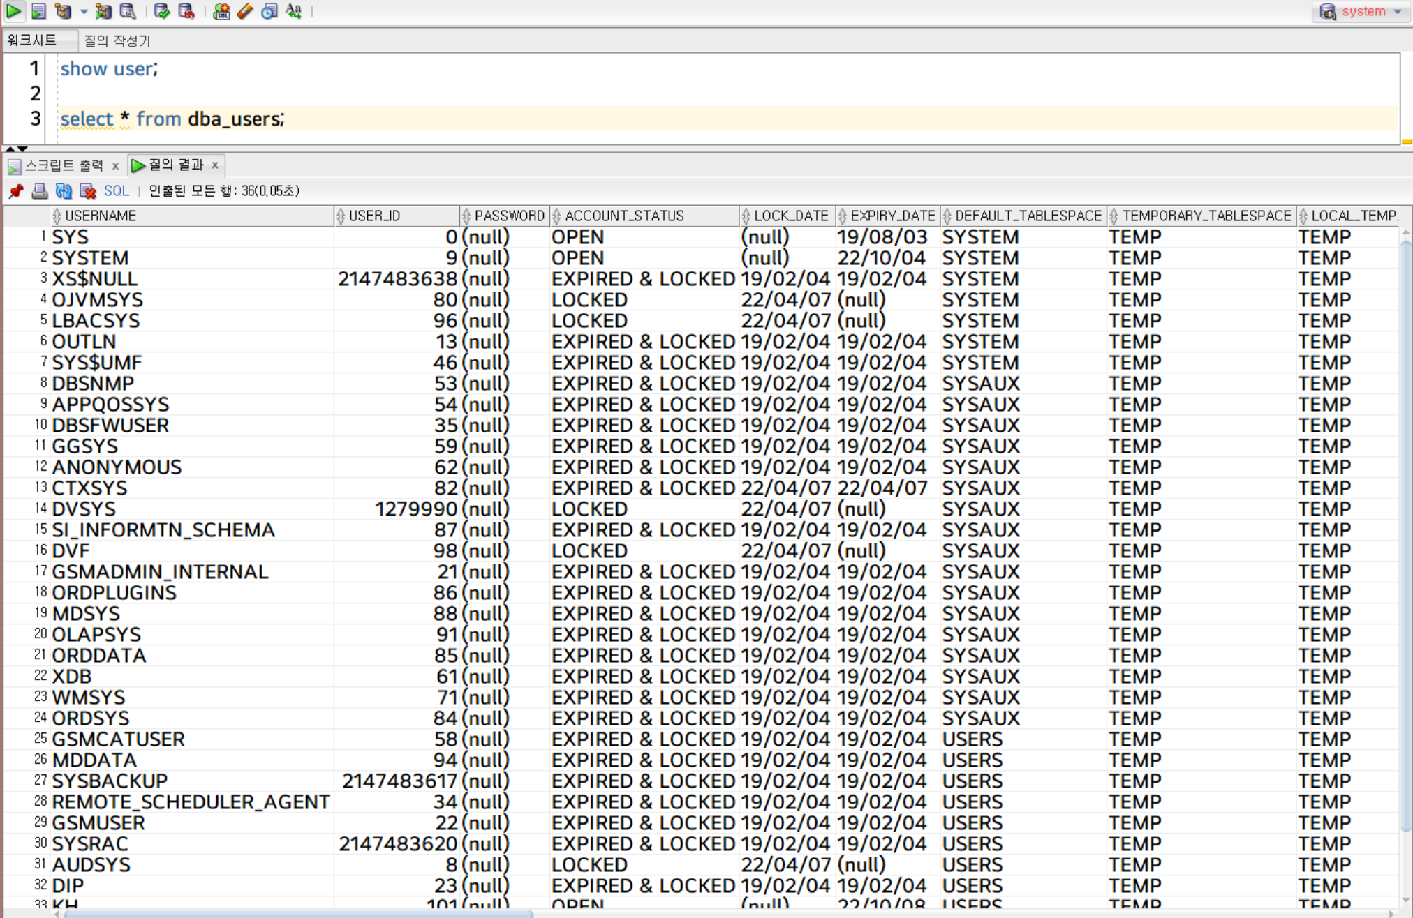Click the Run Script toolbar icon
Viewport: 1413px width, 918px height.
[x=38, y=10]
